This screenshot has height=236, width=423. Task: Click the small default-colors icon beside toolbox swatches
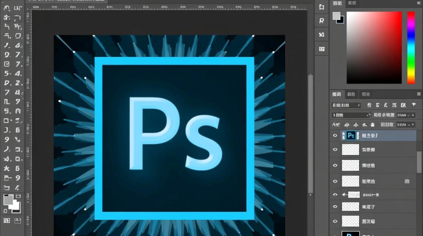coord(5,211)
